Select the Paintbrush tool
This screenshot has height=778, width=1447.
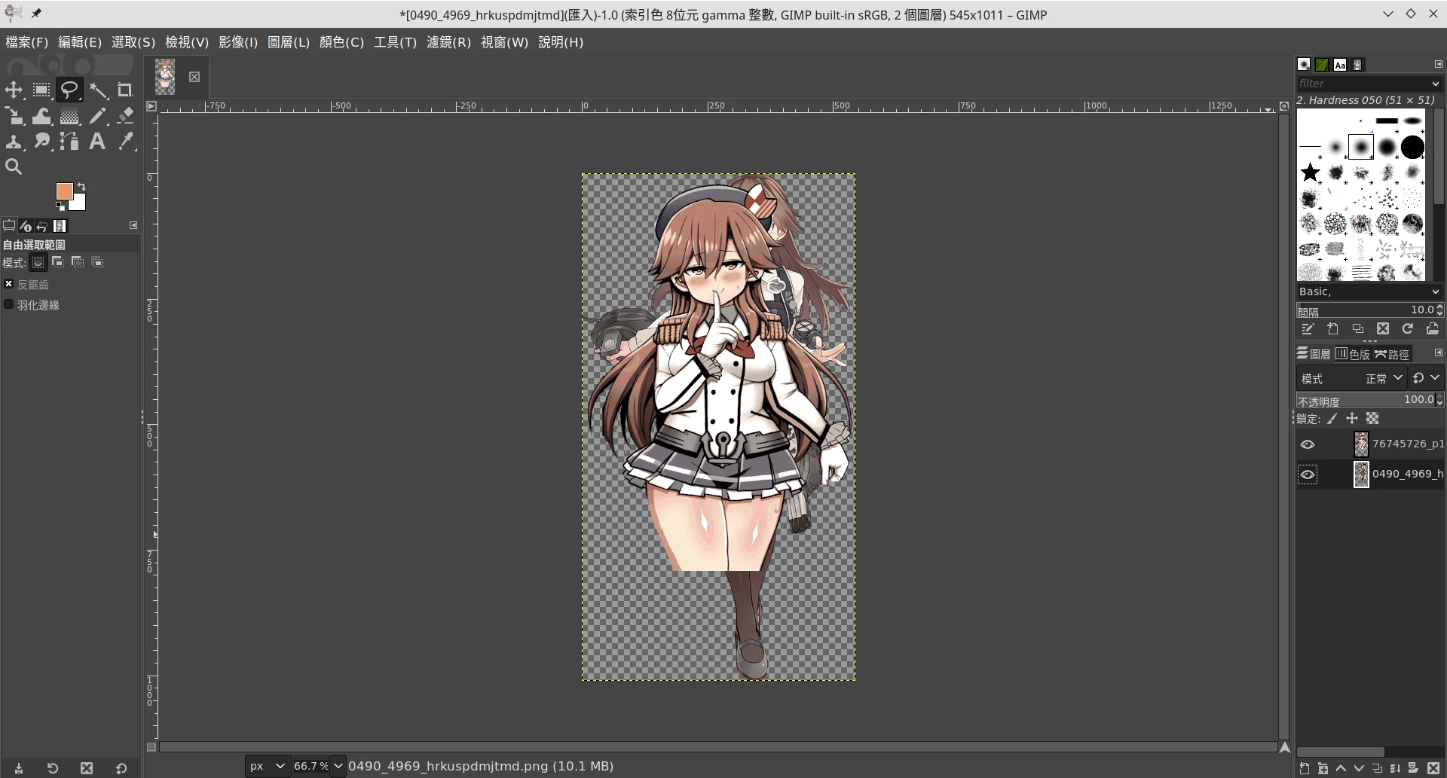point(97,116)
